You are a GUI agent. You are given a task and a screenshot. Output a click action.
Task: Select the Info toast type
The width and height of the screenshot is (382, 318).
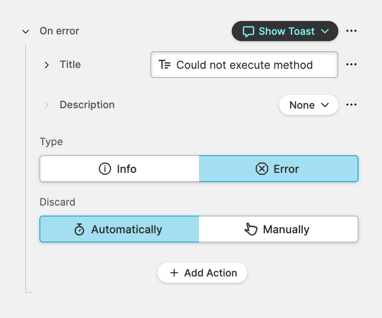tap(119, 169)
